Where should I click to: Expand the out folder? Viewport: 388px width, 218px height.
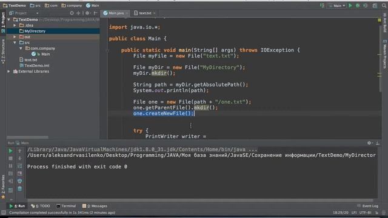[x=15, y=37]
